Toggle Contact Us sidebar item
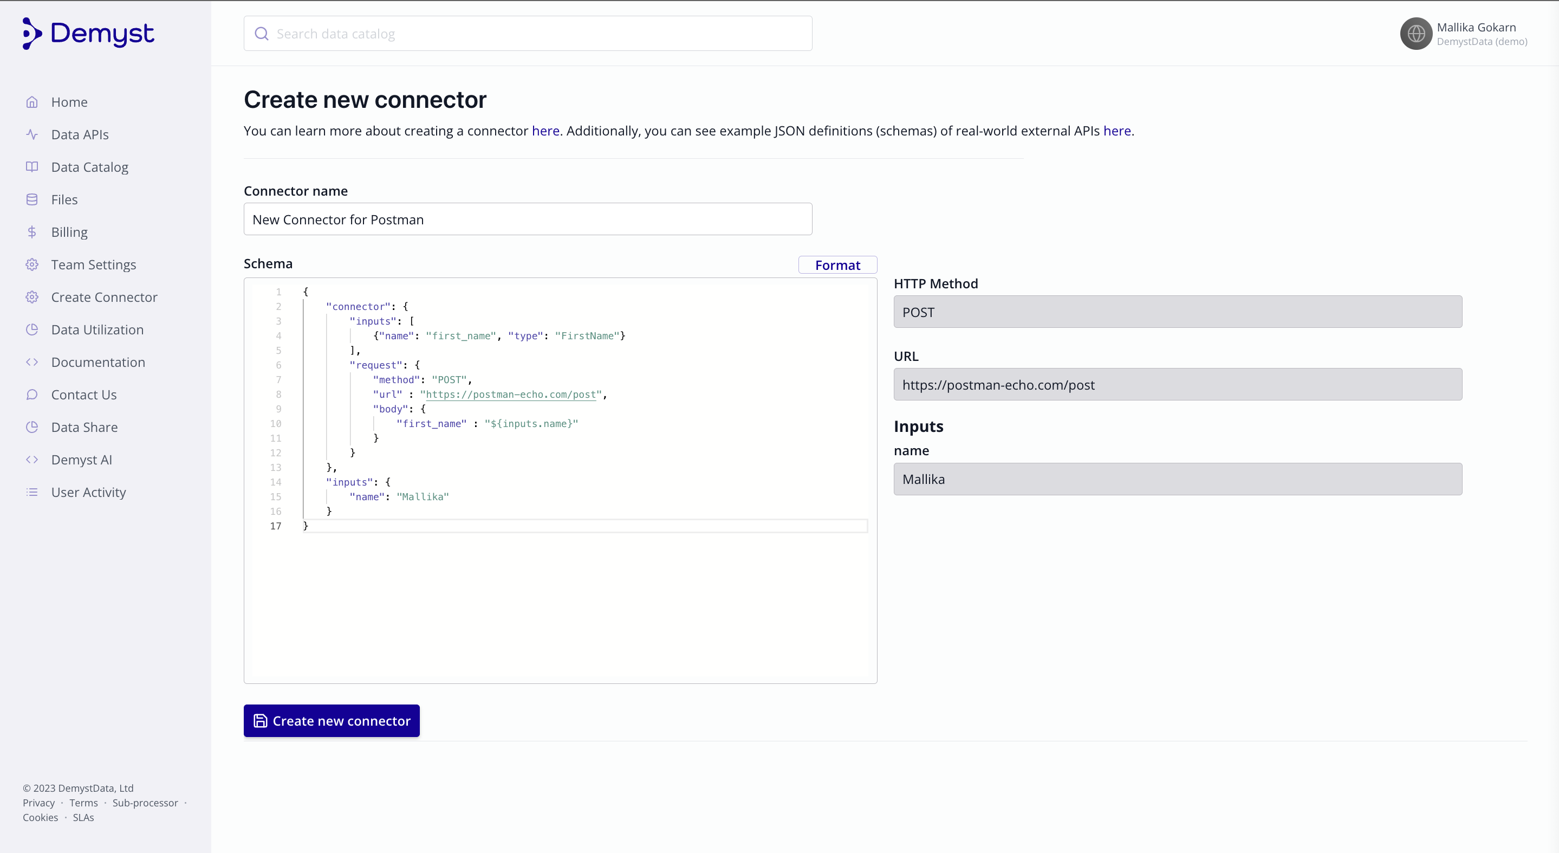Image resolution: width=1559 pixels, height=853 pixels. tap(84, 394)
